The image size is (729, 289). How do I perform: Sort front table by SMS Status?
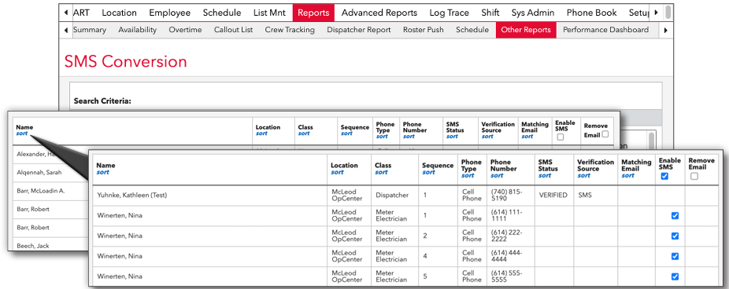click(545, 175)
